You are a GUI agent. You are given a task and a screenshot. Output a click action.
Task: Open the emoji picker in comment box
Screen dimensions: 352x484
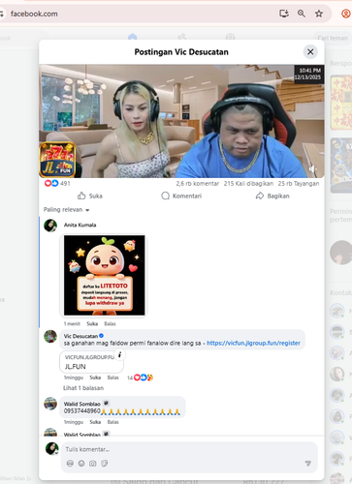81,464
